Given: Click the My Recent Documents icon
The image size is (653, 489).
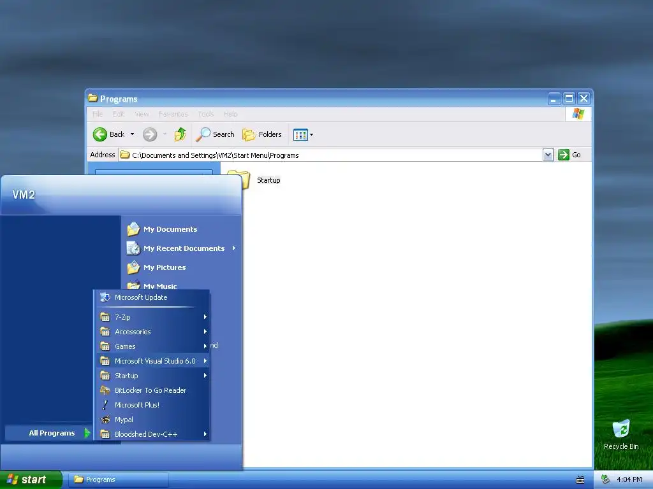Looking at the screenshot, I should [133, 248].
